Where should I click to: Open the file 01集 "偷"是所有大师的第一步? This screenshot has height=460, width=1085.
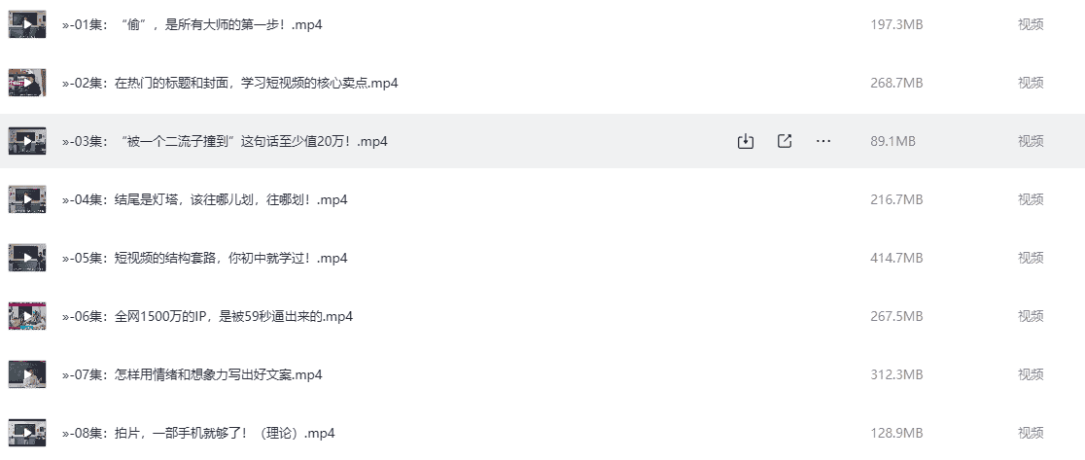pos(192,24)
